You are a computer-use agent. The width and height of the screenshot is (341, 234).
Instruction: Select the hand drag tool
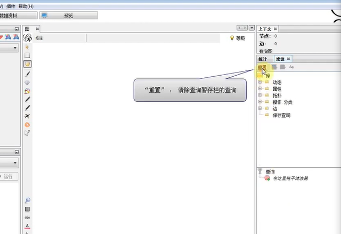click(x=27, y=64)
